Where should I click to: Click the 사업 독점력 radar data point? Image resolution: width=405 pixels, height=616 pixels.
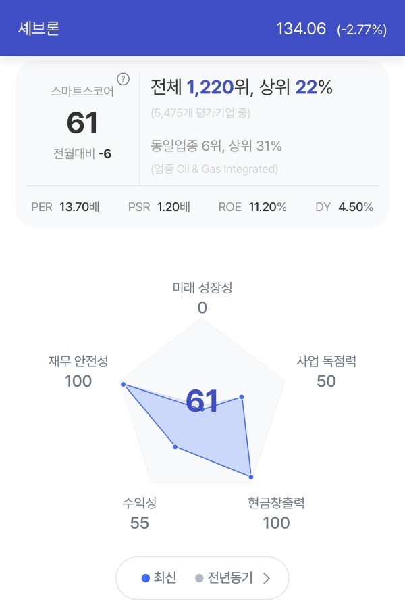pyautogui.click(x=242, y=397)
